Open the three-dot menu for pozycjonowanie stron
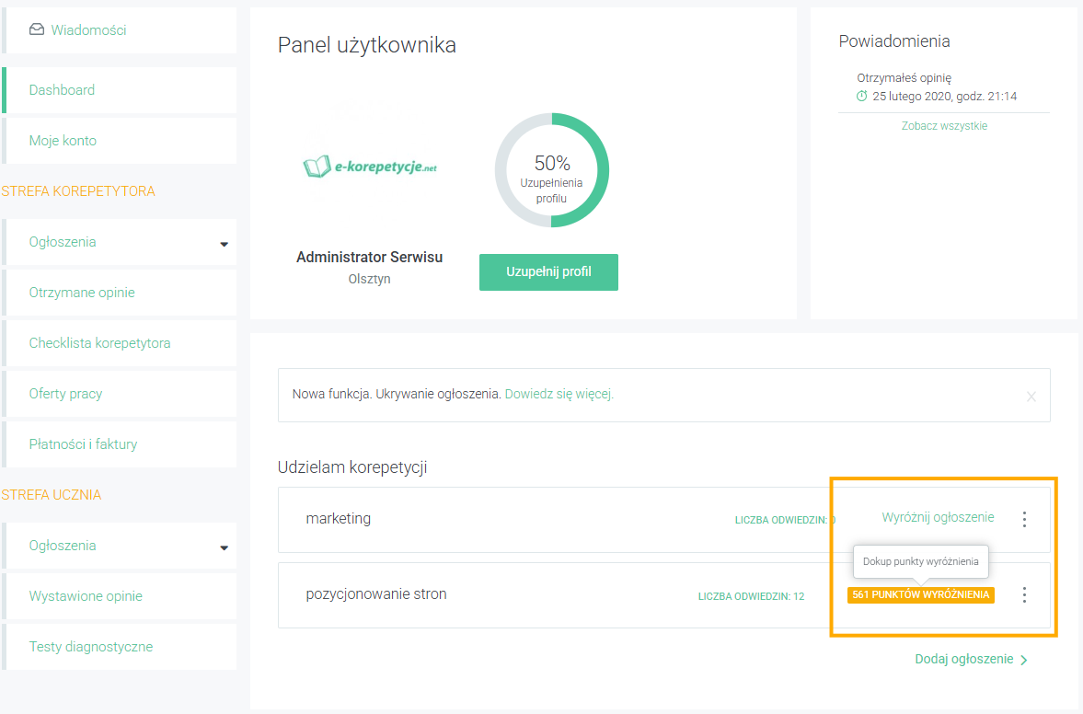The height and width of the screenshot is (714, 1083). coord(1024,594)
